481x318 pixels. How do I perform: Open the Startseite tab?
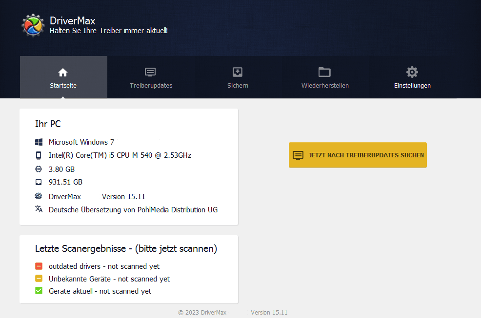pyautogui.click(x=63, y=77)
